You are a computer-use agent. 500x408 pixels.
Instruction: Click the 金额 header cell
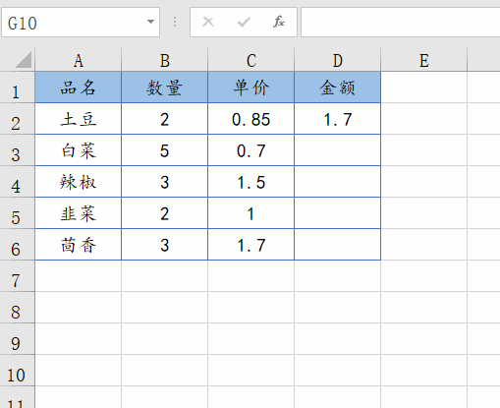[338, 87]
